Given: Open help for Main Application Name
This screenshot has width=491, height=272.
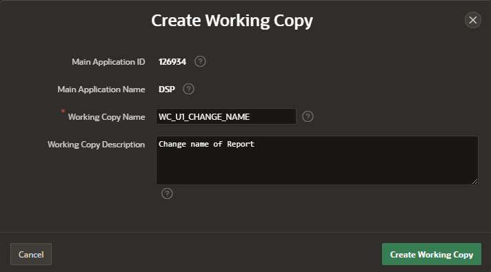Looking at the screenshot, I should (188, 89).
